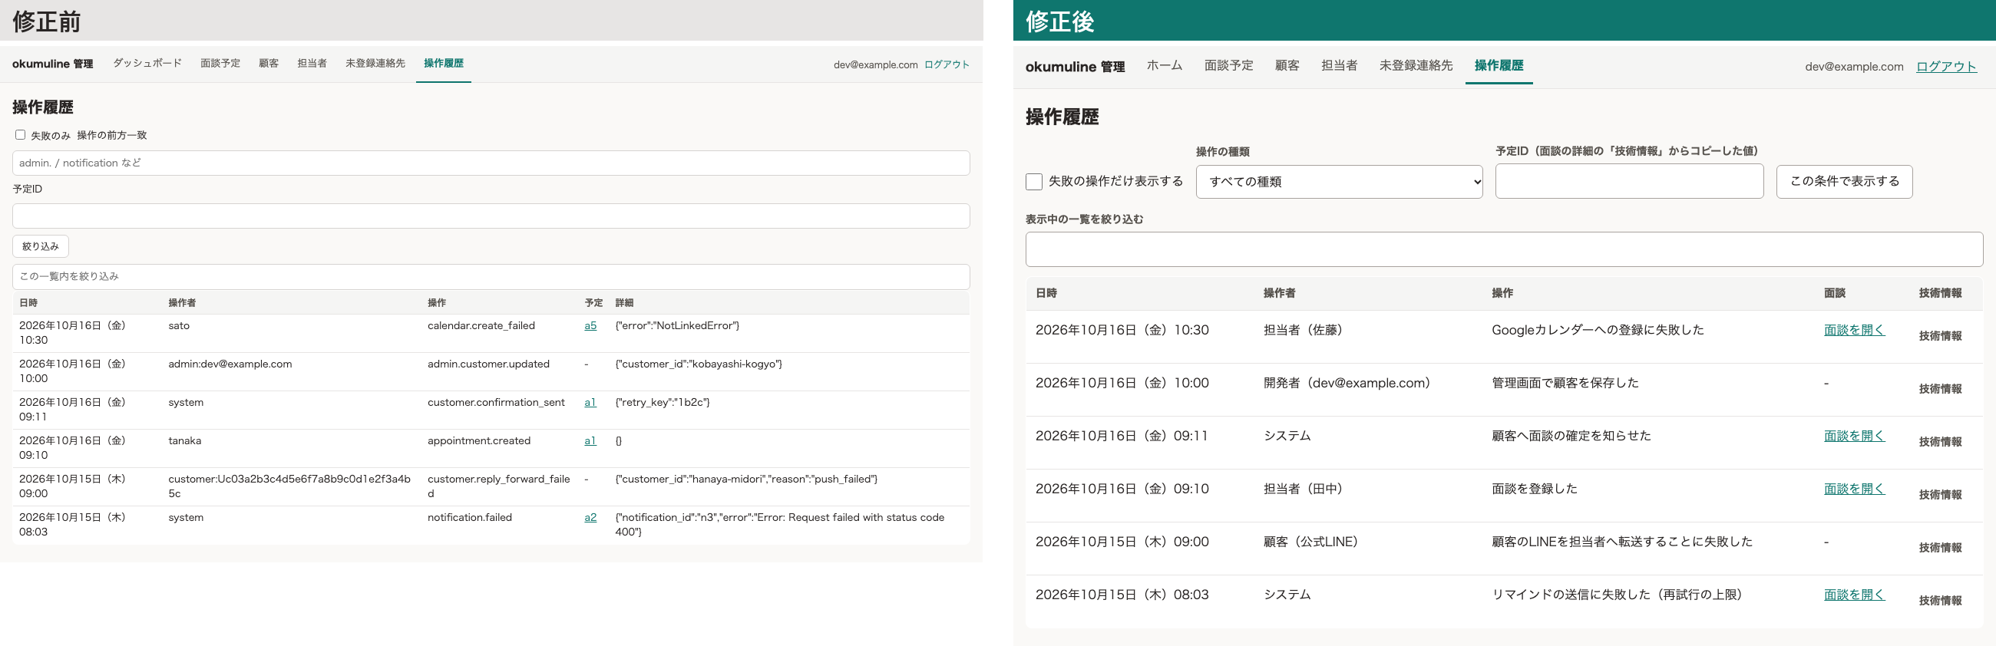Focus the 予定ID input in 修正後 panel

tap(1629, 181)
